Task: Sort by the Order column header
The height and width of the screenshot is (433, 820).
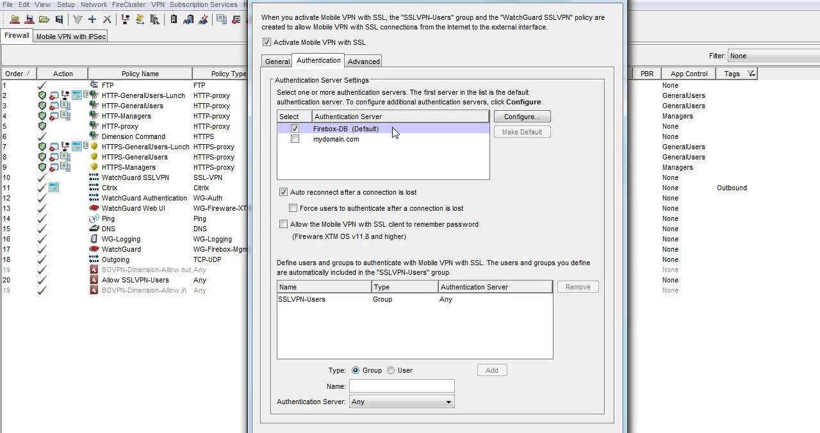Action: (19, 74)
